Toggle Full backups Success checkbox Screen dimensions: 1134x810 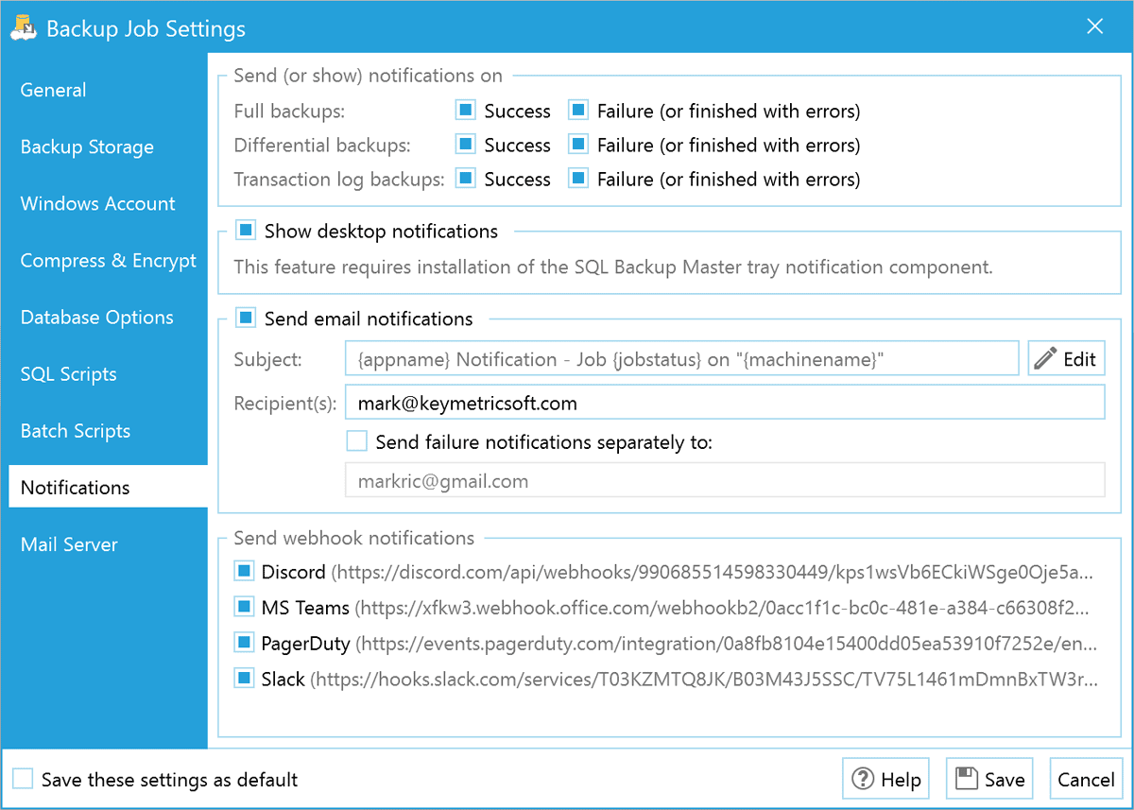pyautogui.click(x=465, y=111)
